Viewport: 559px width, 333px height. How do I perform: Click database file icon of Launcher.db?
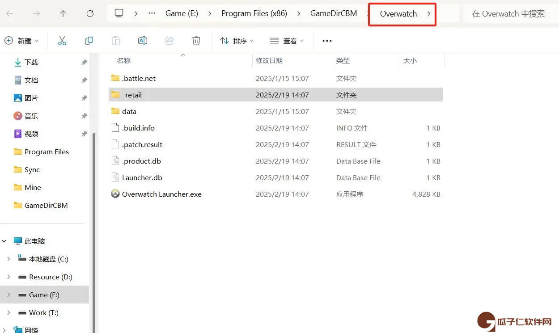(115, 177)
